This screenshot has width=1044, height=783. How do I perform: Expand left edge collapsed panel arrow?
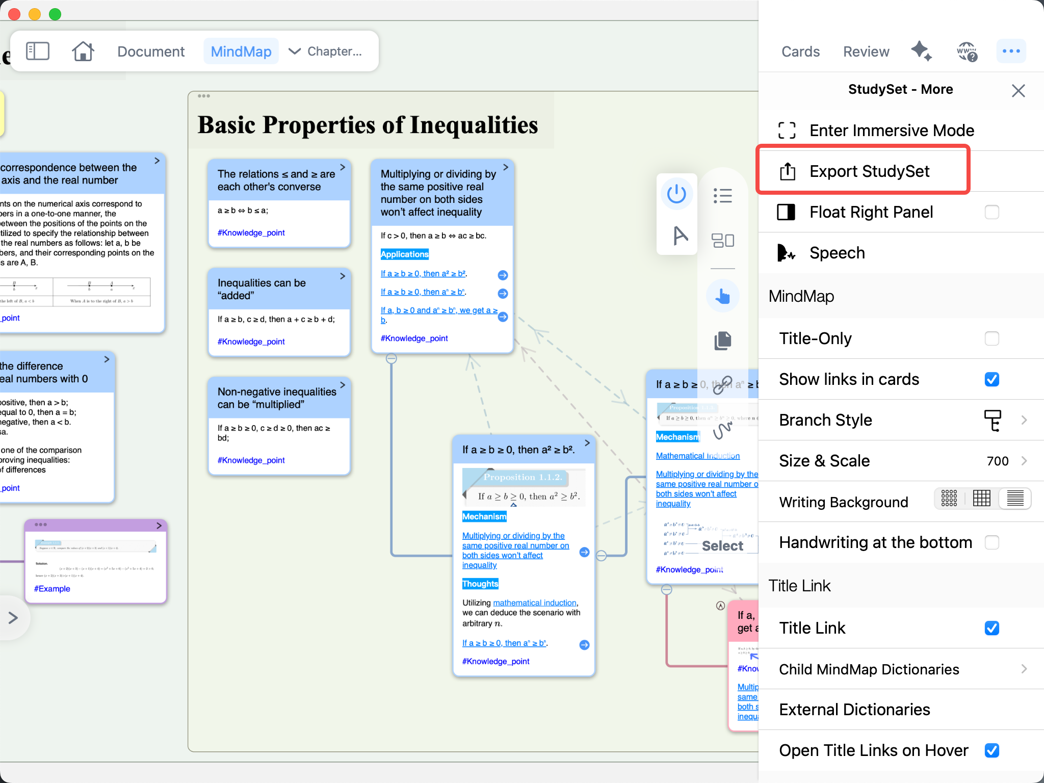click(x=13, y=618)
